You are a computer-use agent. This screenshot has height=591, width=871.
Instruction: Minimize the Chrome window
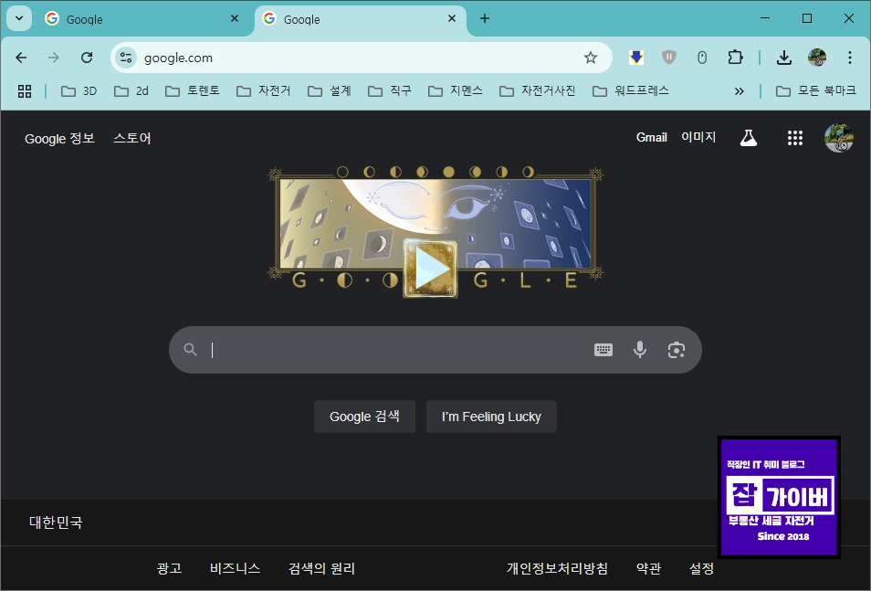pos(765,18)
